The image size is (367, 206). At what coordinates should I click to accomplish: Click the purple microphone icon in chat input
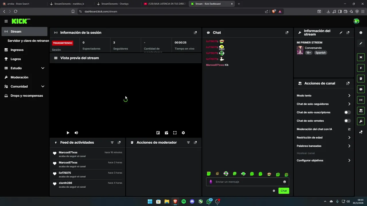click(x=211, y=182)
